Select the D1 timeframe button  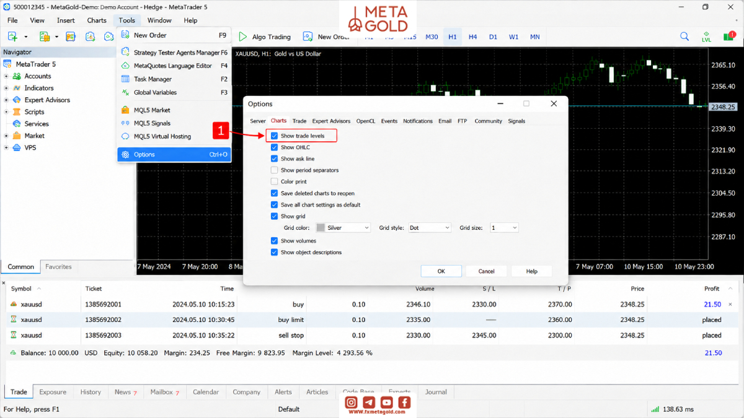pyautogui.click(x=494, y=37)
